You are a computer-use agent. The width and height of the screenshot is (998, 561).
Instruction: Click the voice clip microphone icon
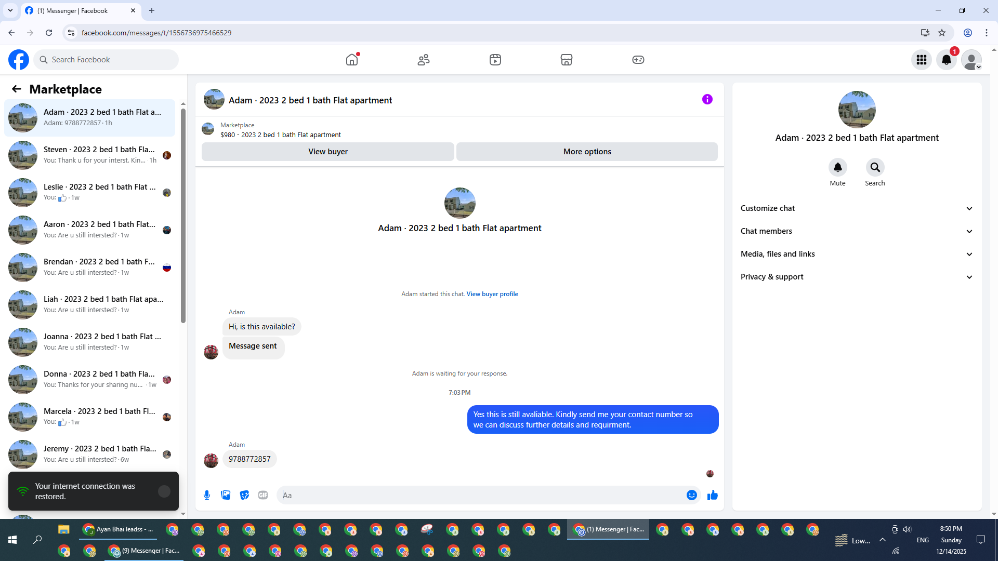coord(207,495)
